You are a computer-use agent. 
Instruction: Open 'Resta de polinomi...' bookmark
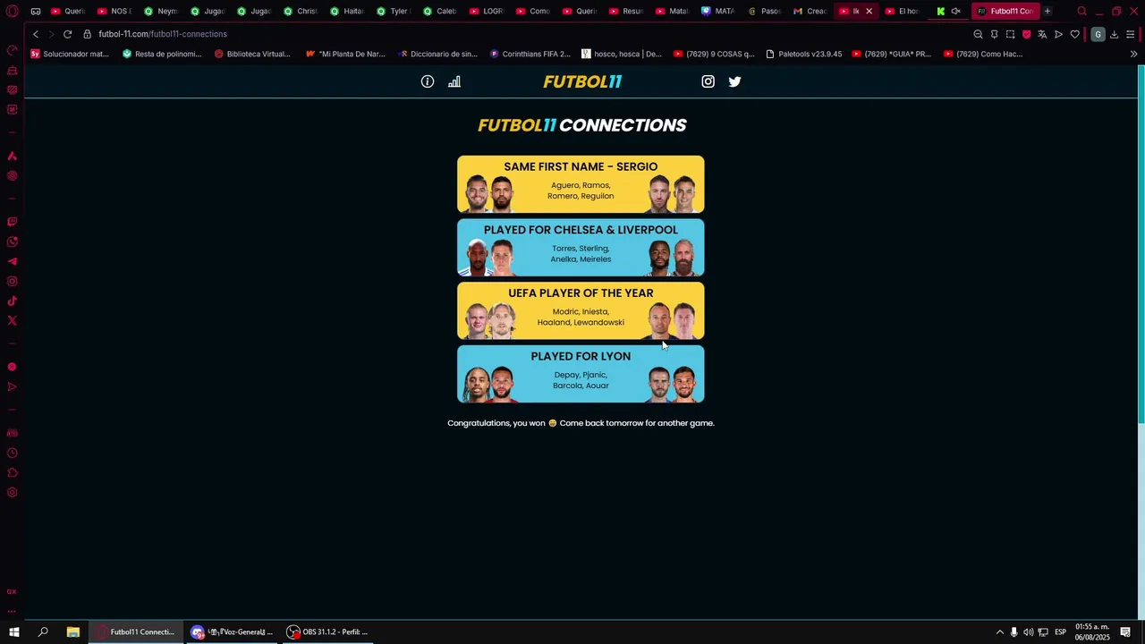point(162,54)
